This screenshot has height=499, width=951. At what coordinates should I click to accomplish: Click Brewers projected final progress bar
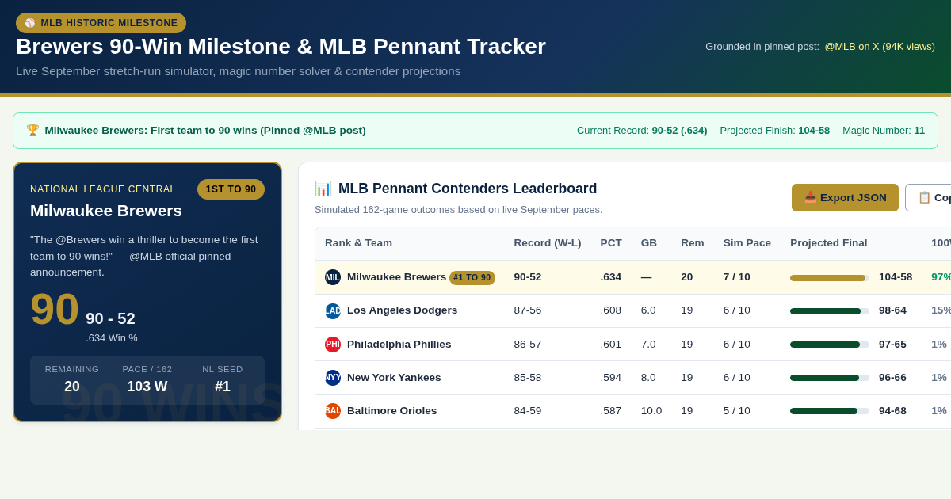(x=830, y=278)
